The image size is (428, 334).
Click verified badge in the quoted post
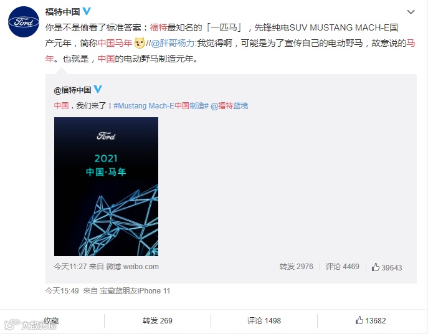tap(98, 89)
